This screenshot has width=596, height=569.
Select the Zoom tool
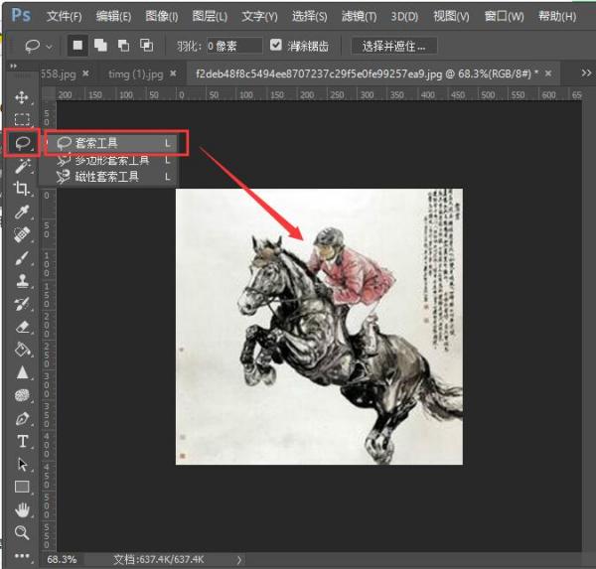click(x=22, y=532)
